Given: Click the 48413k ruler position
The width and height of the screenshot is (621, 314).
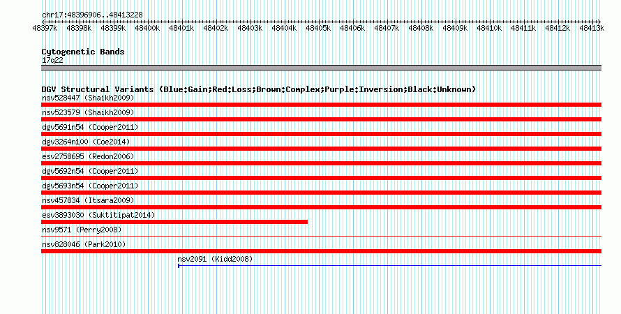Looking at the screenshot, I should 592,28.
